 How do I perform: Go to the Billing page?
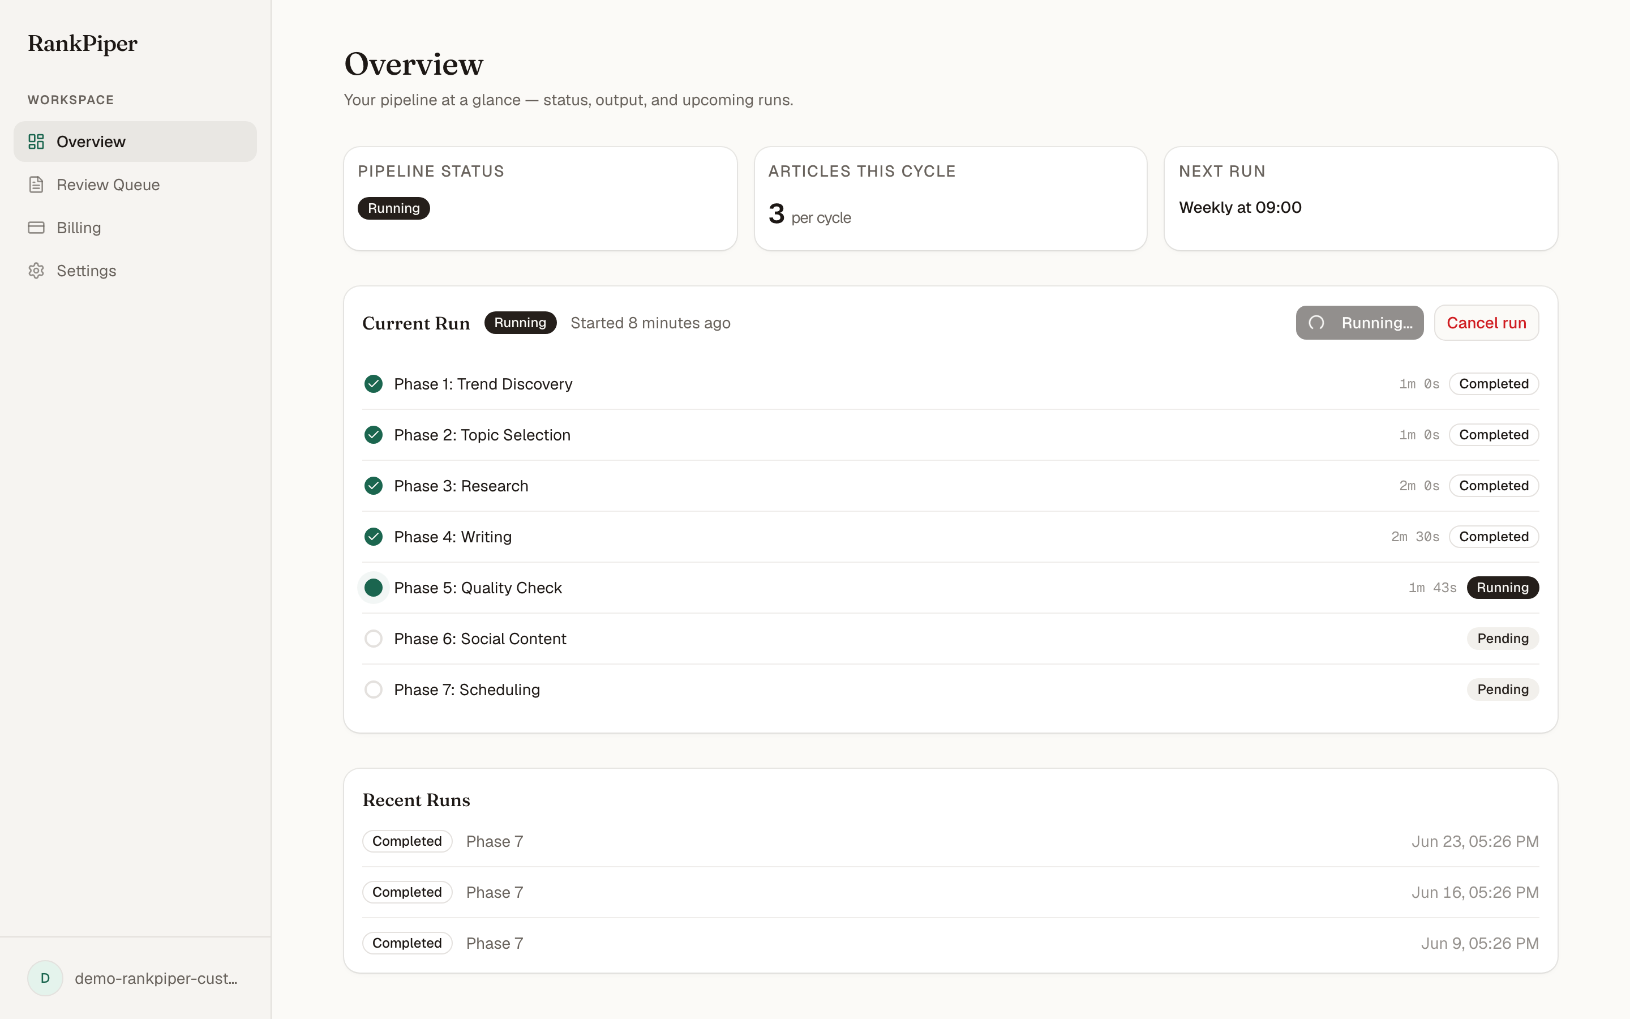click(135, 228)
